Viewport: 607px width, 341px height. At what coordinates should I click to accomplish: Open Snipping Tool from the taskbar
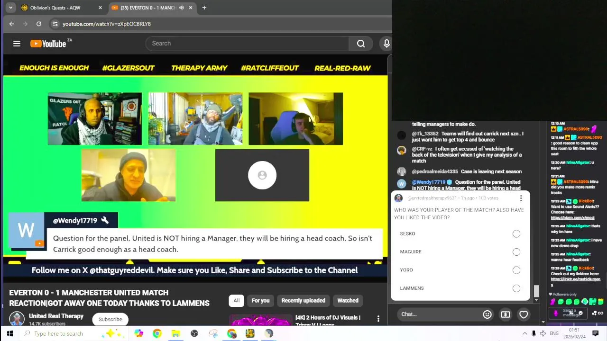coord(213,333)
